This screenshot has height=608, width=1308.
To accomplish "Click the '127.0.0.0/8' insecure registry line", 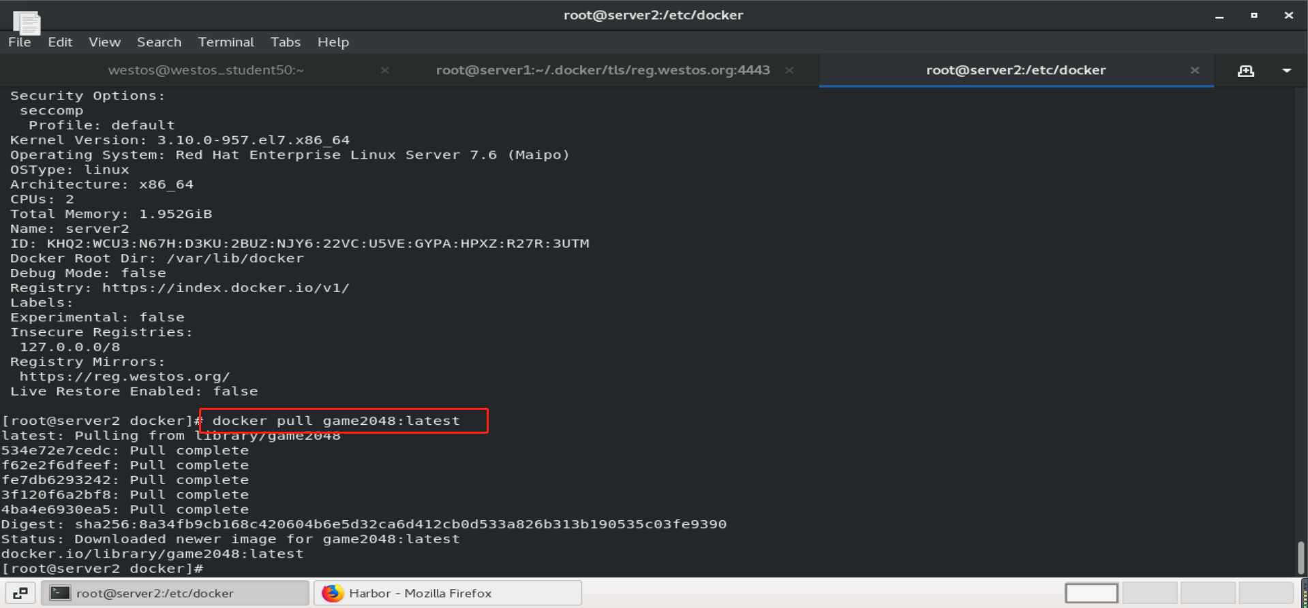I will [70, 347].
